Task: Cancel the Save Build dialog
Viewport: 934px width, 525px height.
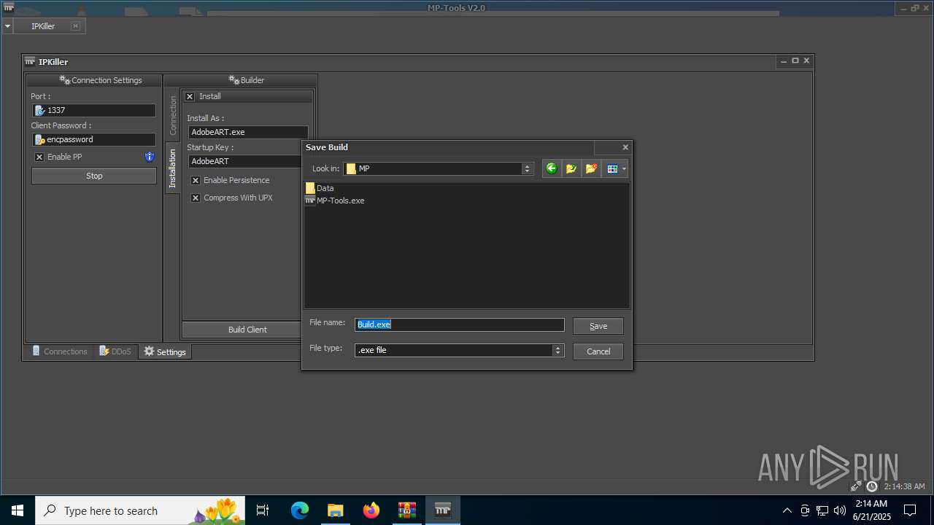Action: (598, 351)
